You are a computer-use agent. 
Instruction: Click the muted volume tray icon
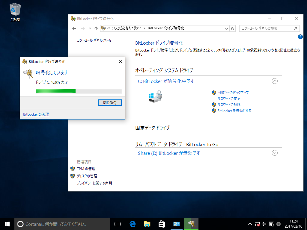coord(264,224)
